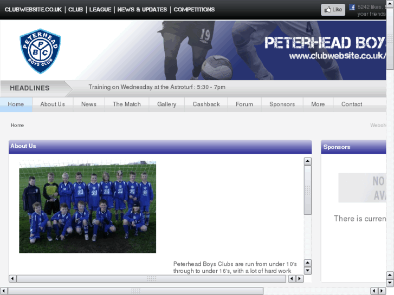This screenshot has width=394, height=295.
Task: Open the Cashback navigation tab
Action: pyautogui.click(x=206, y=104)
